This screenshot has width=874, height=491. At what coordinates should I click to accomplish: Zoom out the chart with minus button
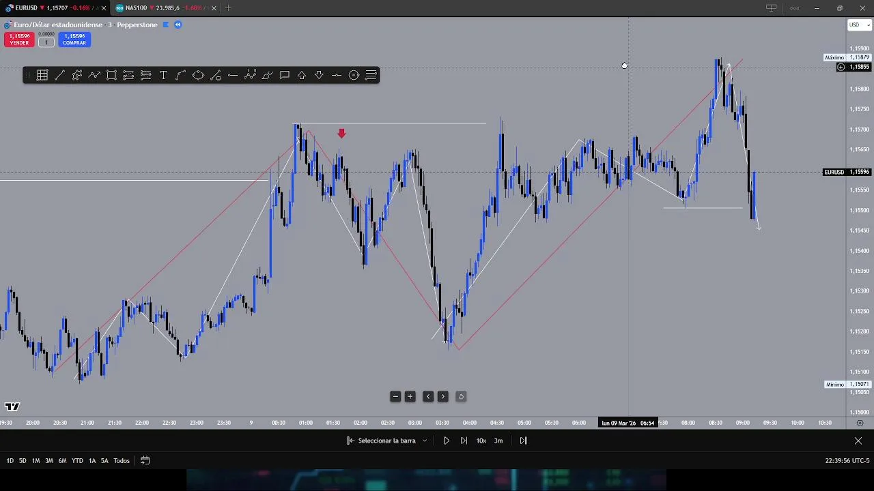(395, 396)
